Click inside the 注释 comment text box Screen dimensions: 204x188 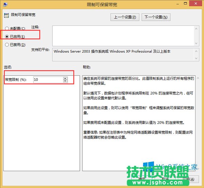click(x=123, y=36)
